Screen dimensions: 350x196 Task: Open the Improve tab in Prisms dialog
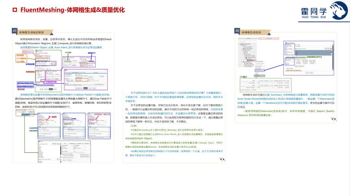pyautogui.click(x=79, y=143)
